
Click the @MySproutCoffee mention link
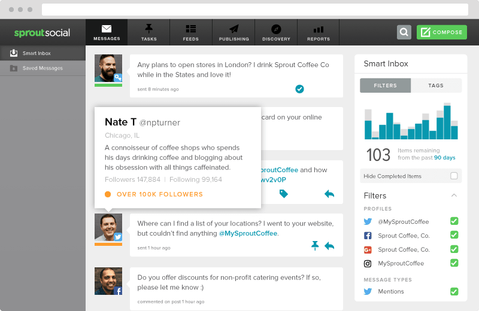(248, 233)
